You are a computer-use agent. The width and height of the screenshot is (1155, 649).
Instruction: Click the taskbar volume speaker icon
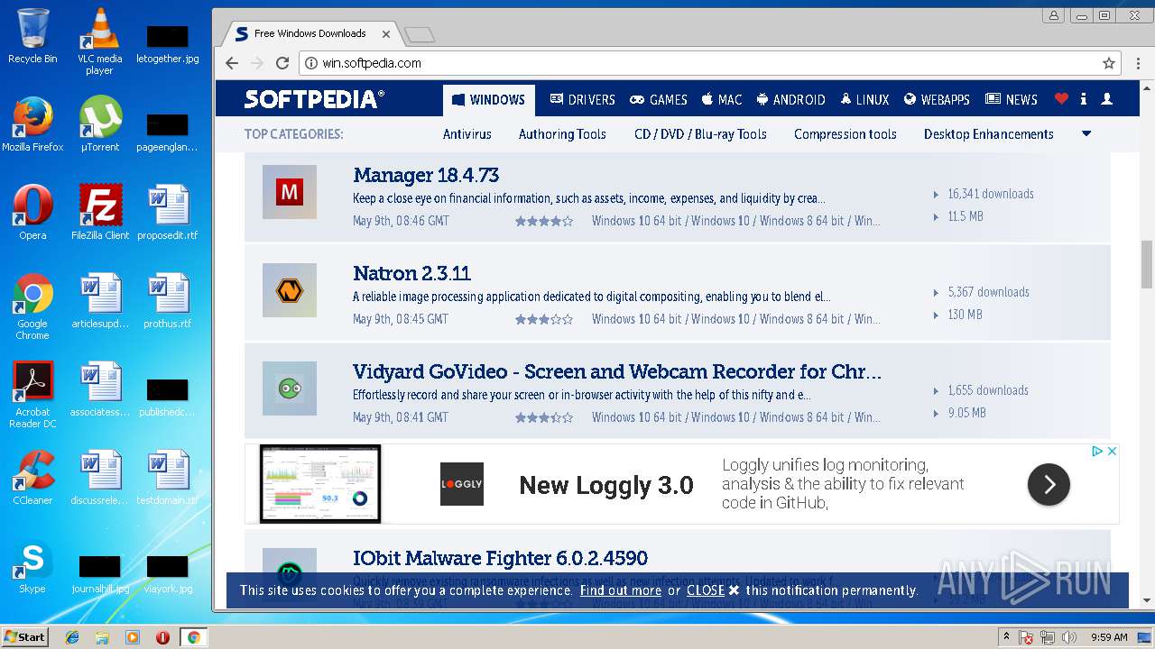[x=1069, y=637]
